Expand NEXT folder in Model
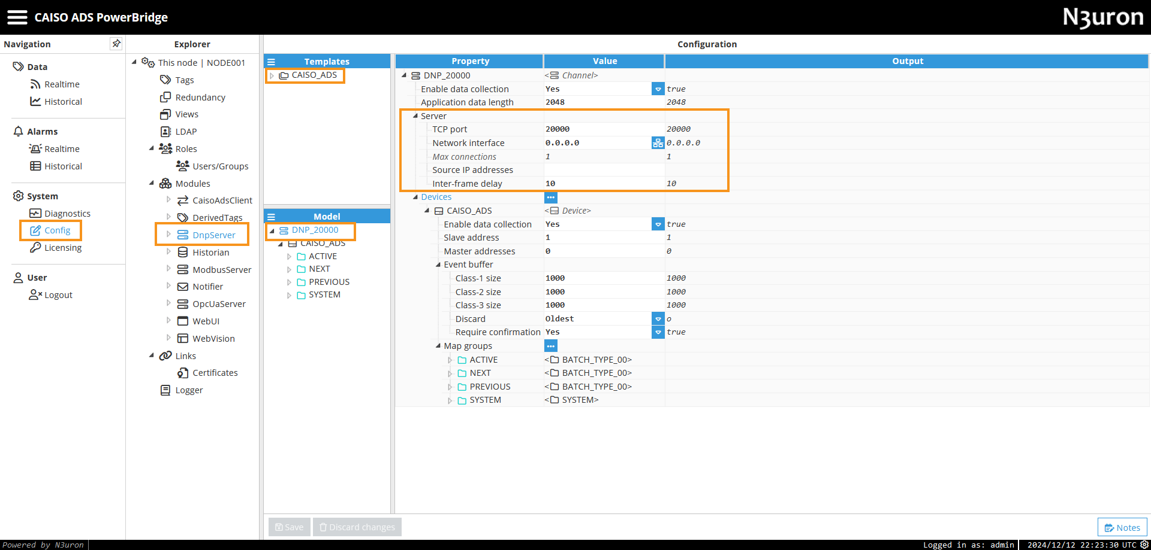The width and height of the screenshot is (1151, 550). point(289,269)
